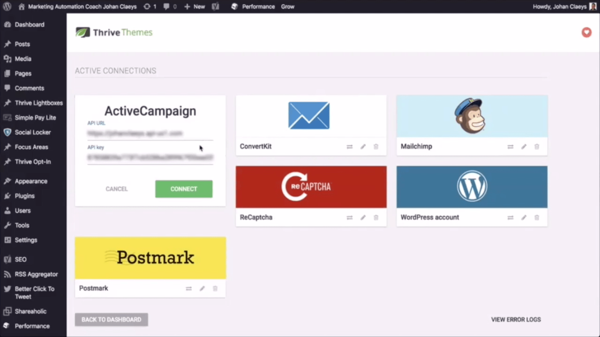Open Users in the sidebar
This screenshot has width=600, height=337.
coord(22,211)
